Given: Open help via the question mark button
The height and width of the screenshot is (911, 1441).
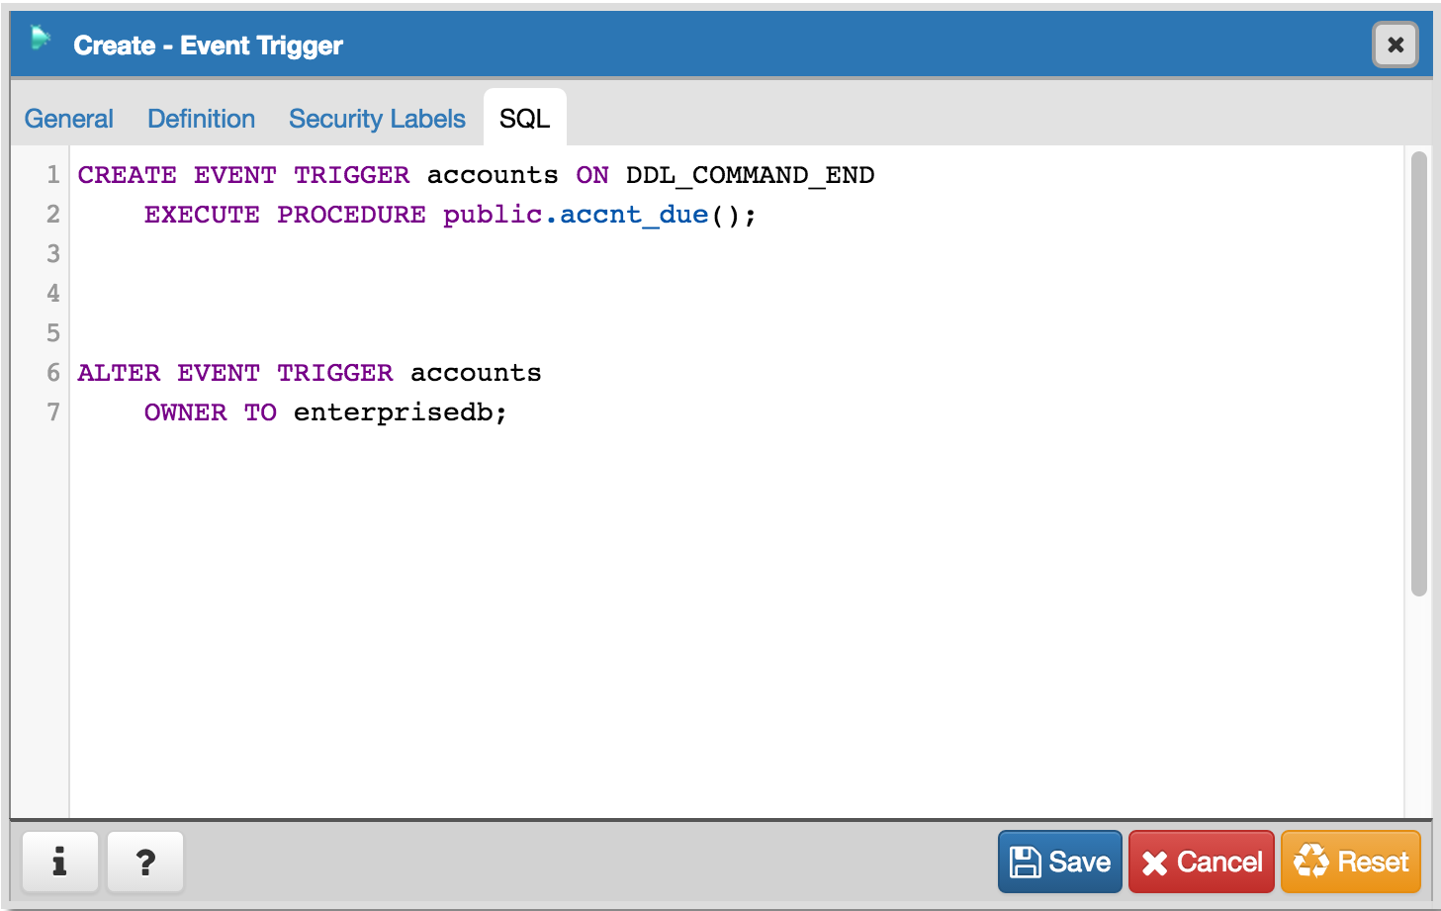Looking at the screenshot, I should coord(145,862).
